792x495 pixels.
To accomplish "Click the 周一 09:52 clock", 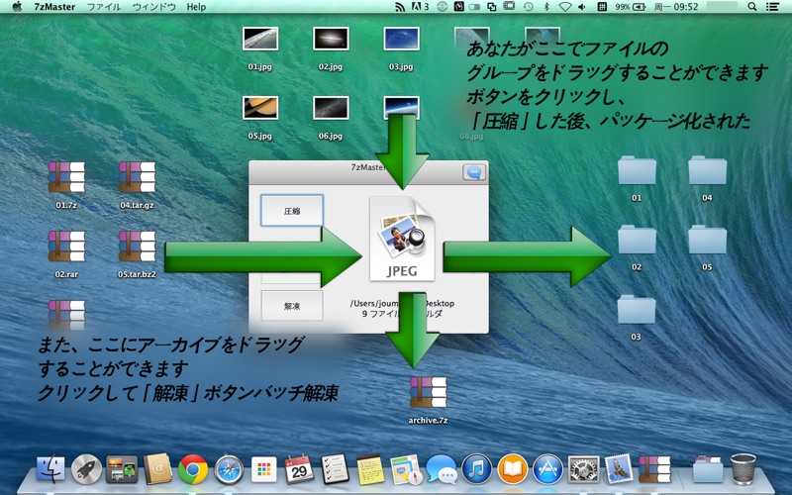I will tap(676, 7).
